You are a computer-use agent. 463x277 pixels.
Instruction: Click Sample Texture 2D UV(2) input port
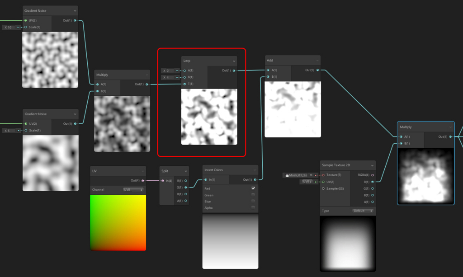323,182
